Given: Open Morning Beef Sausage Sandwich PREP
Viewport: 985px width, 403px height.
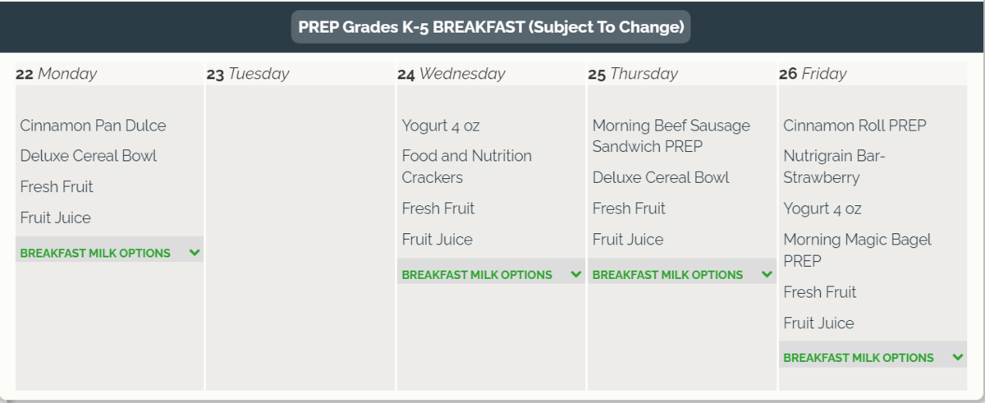Looking at the screenshot, I should click(x=671, y=136).
